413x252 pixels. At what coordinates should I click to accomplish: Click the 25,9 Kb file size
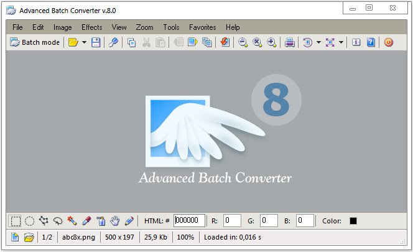[x=155, y=237]
